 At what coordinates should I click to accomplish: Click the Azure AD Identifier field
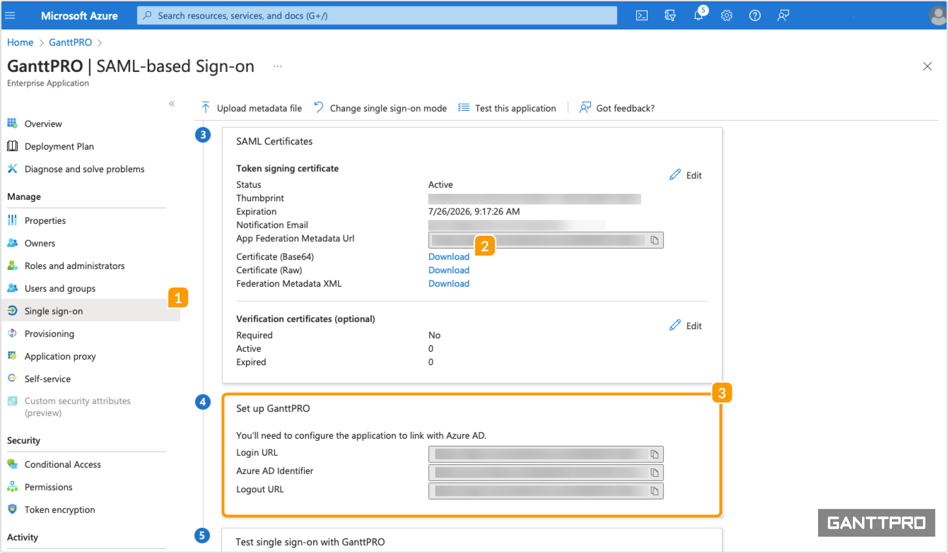pyautogui.click(x=545, y=472)
